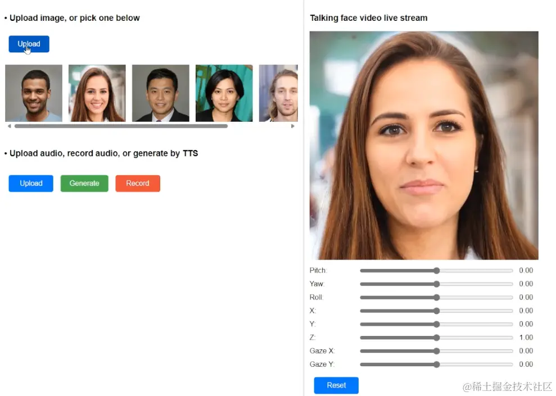Screen dimensions: 556x396
Task: Click the thumbnail gallery horizontal scrollbar
Action: (121, 126)
